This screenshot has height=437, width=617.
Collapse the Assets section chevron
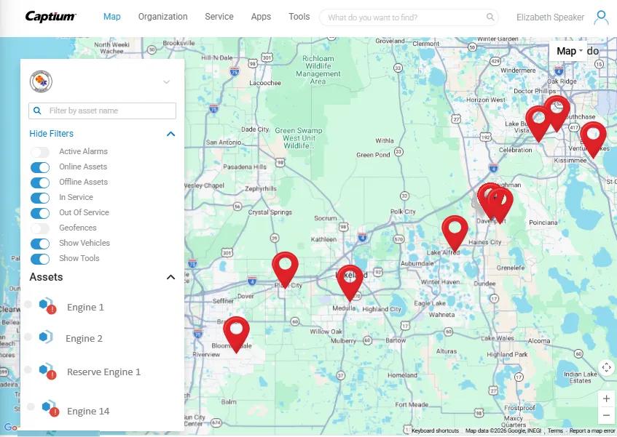pyautogui.click(x=171, y=277)
